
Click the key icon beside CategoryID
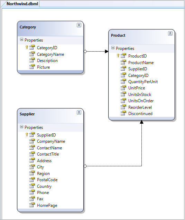(x=27, y=47)
